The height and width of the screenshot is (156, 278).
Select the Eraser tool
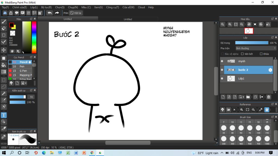(x=4, y=28)
